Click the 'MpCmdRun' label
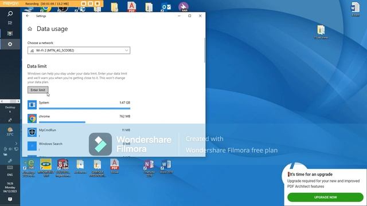The image size is (367, 206). 48,130
